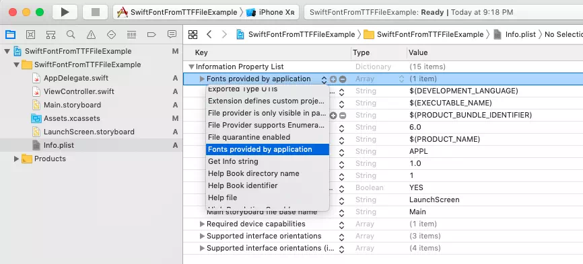Click the LaunchScreen value cell
Screen dimensions: 583x264
434,200
